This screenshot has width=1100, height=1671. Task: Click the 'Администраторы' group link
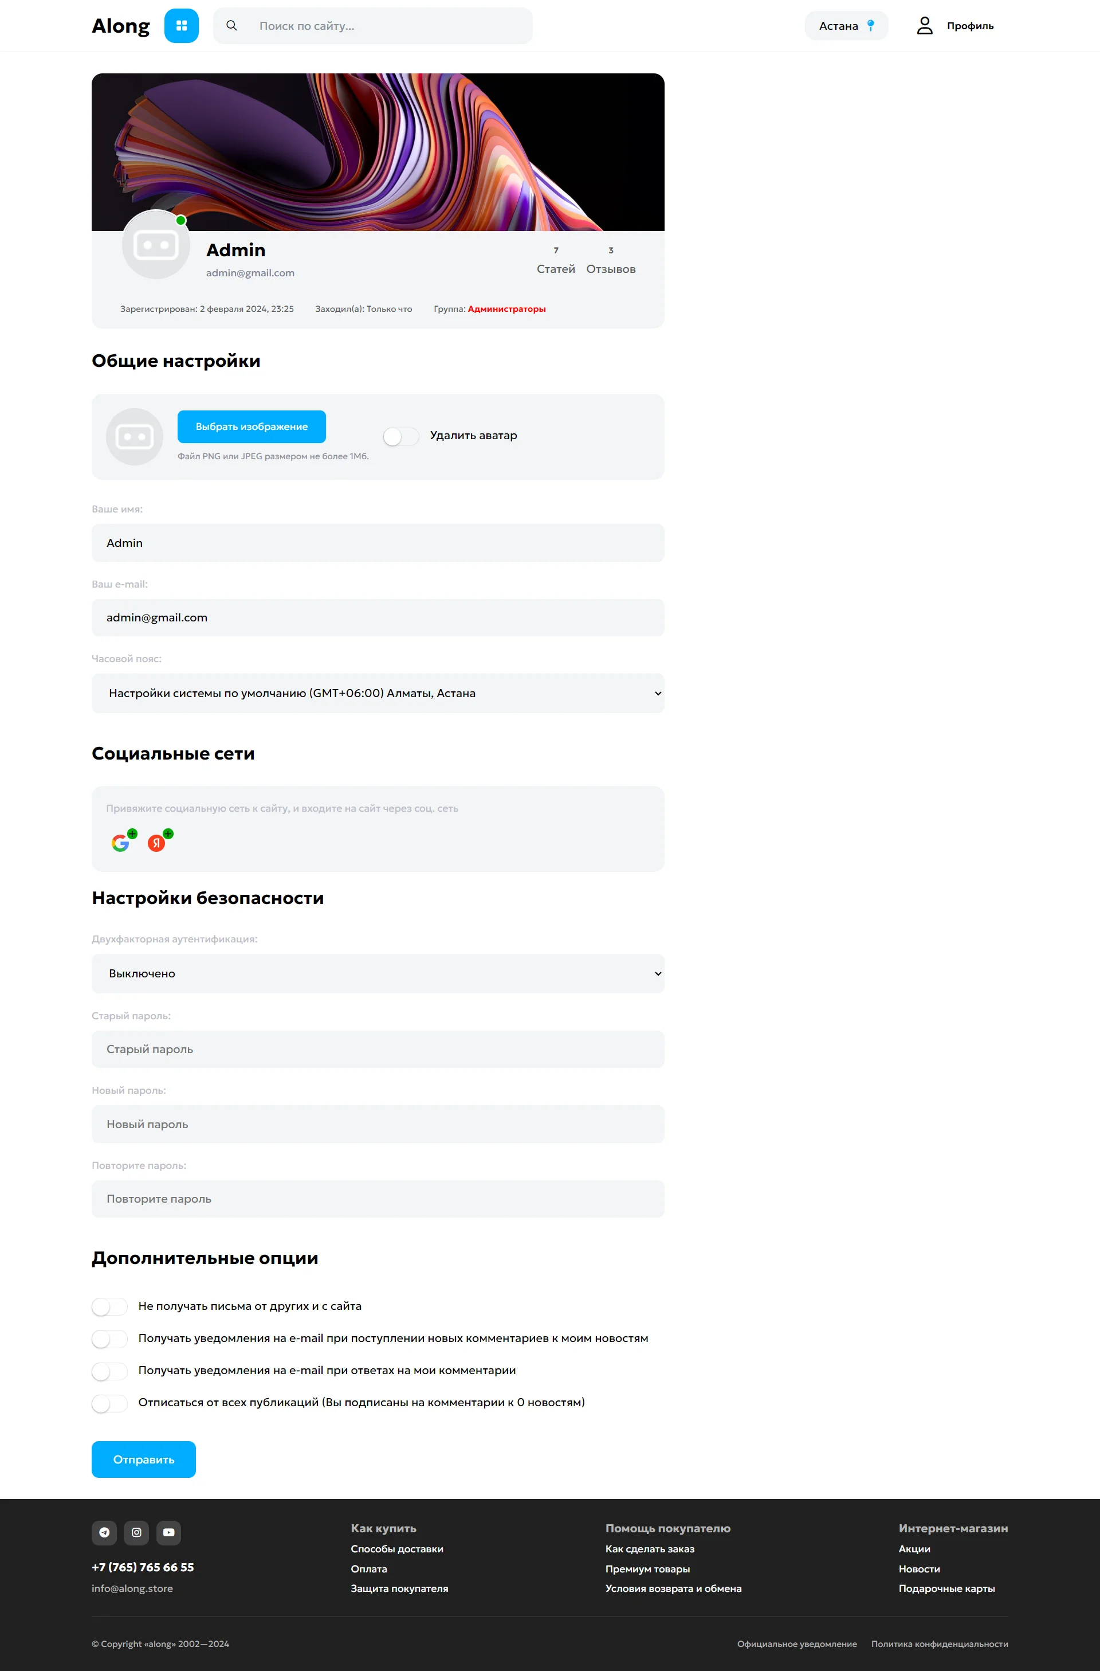point(506,309)
